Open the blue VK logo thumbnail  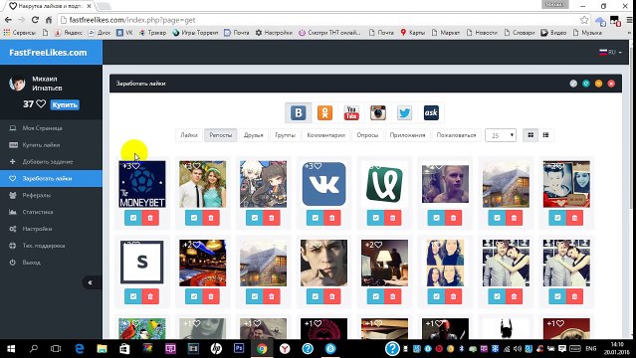pyautogui.click(x=324, y=184)
